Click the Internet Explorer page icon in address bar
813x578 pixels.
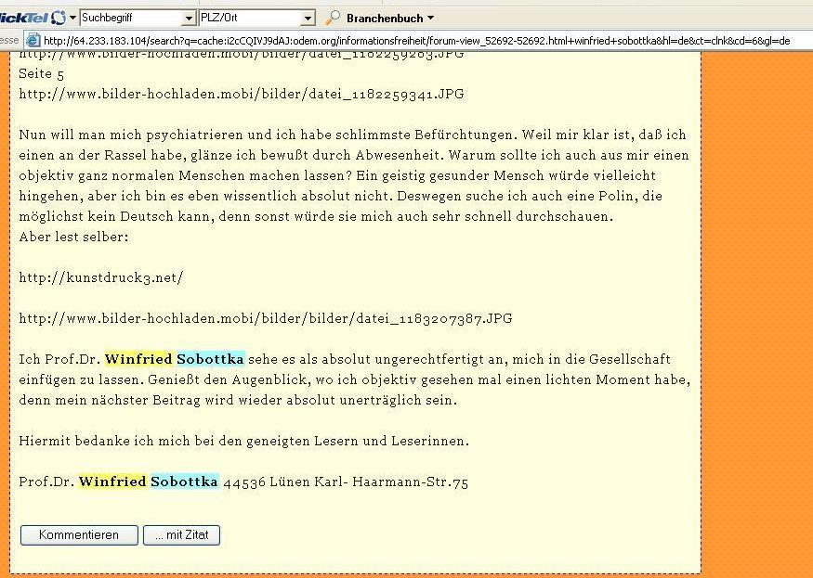(x=33, y=40)
